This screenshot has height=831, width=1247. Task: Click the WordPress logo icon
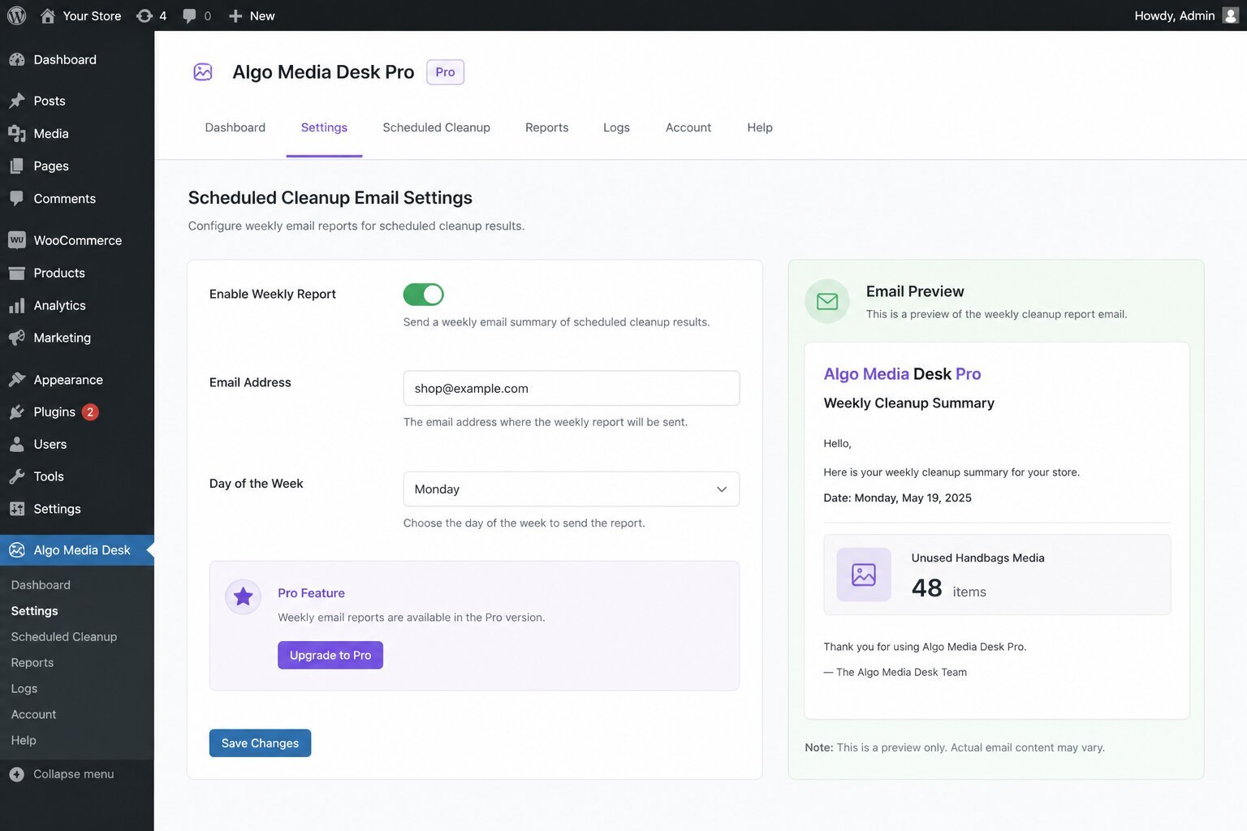pos(16,15)
